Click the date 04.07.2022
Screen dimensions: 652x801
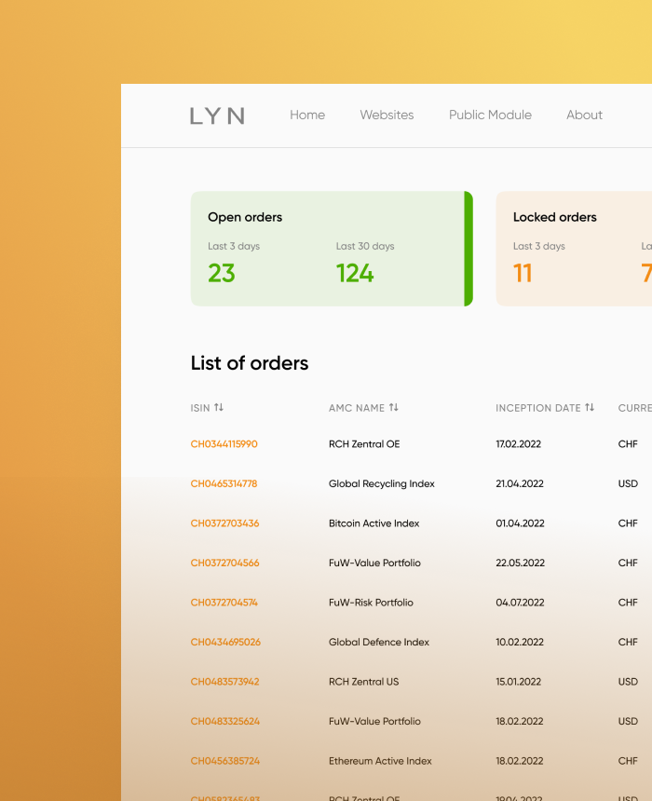(x=520, y=603)
